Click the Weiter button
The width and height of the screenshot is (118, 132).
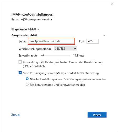pos(97,115)
